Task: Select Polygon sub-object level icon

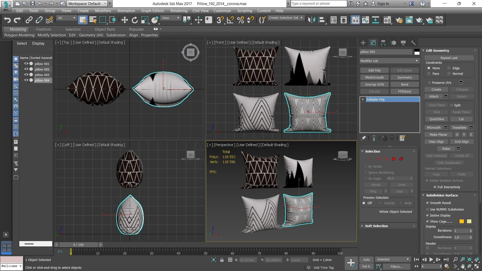Action: pyautogui.click(x=394, y=159)
